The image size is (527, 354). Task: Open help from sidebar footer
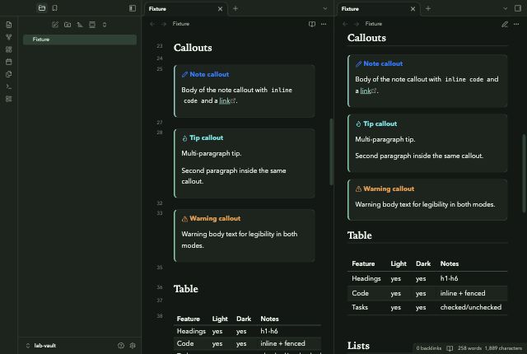121,346
